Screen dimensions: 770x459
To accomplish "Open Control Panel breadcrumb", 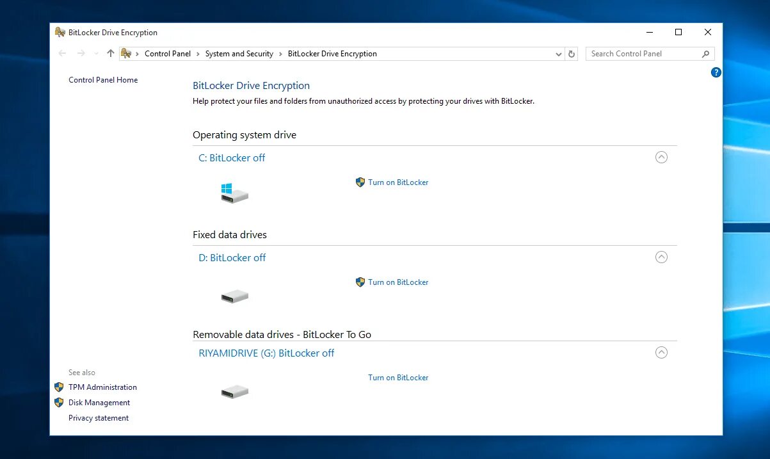I will point(168,54).
